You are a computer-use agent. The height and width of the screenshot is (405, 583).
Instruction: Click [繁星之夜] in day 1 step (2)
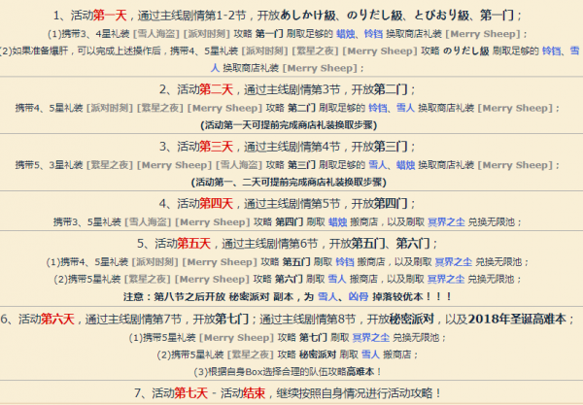pos(315,51)
